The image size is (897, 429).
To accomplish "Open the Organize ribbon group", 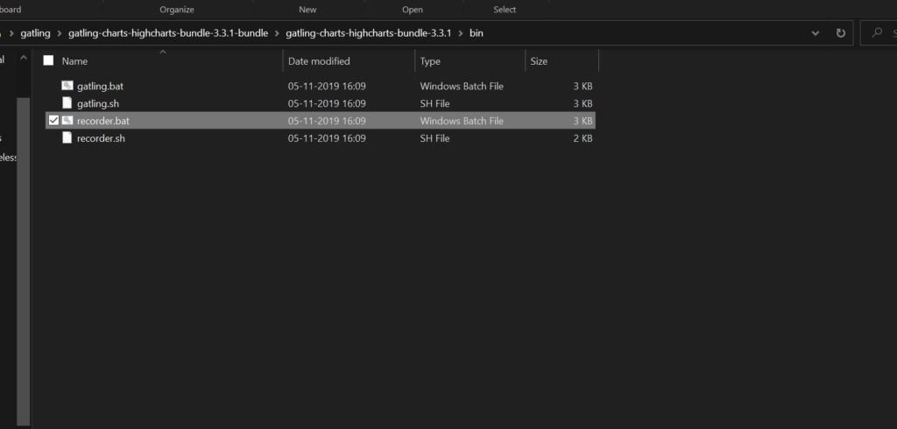I will coord(177,9).
